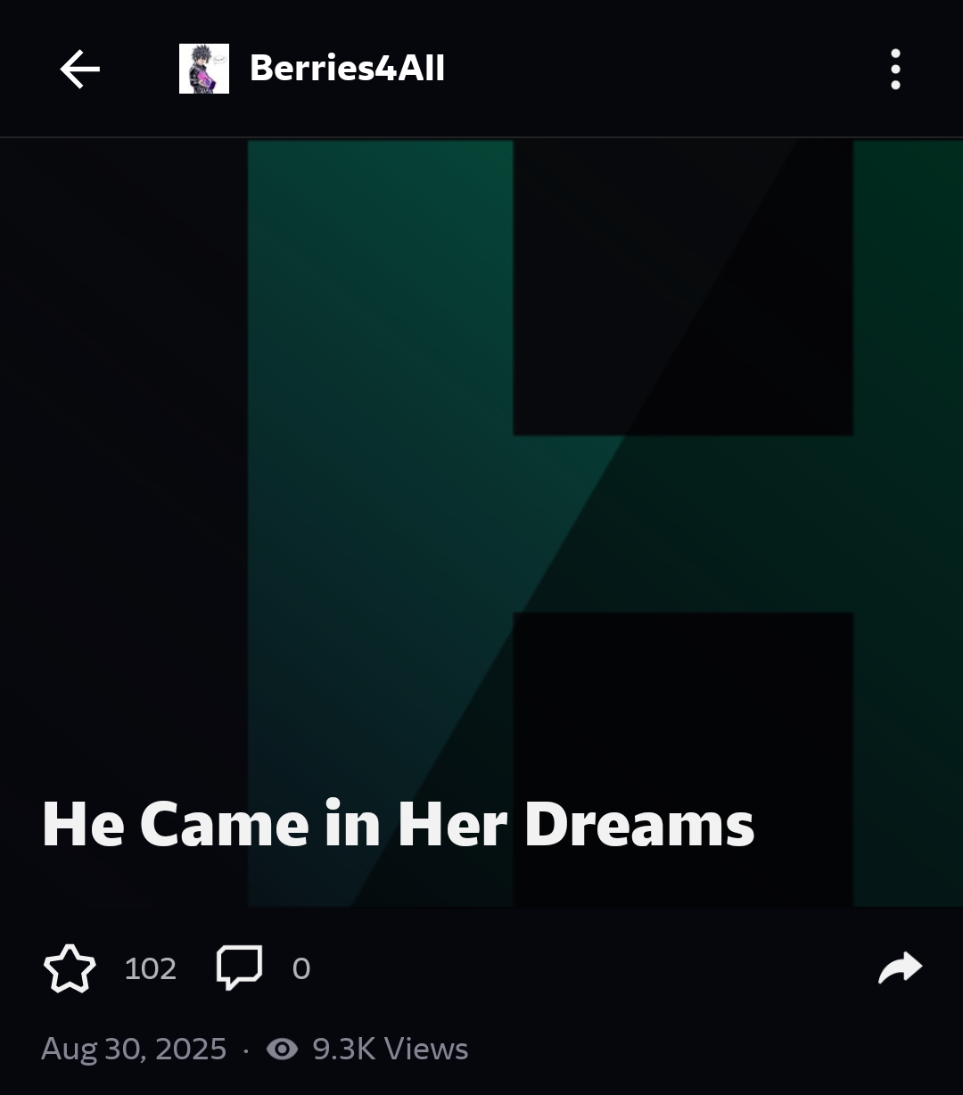Tap the large letter H crossbar on cover
Image resolution: width=963 pixels, height=1095 pixels.
point(683,523)
